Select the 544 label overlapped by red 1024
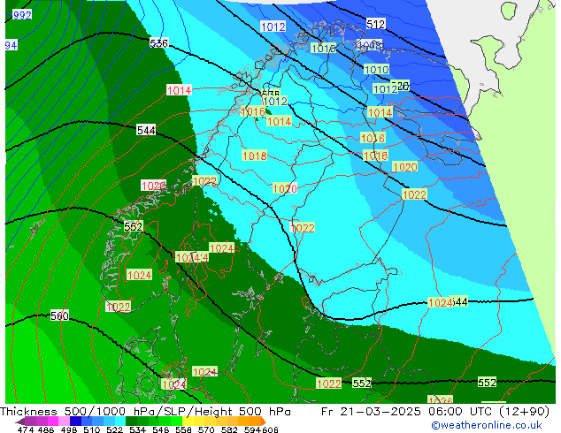Image resolution: width=561 pixels, height=433 pixels. click(458, 302)
